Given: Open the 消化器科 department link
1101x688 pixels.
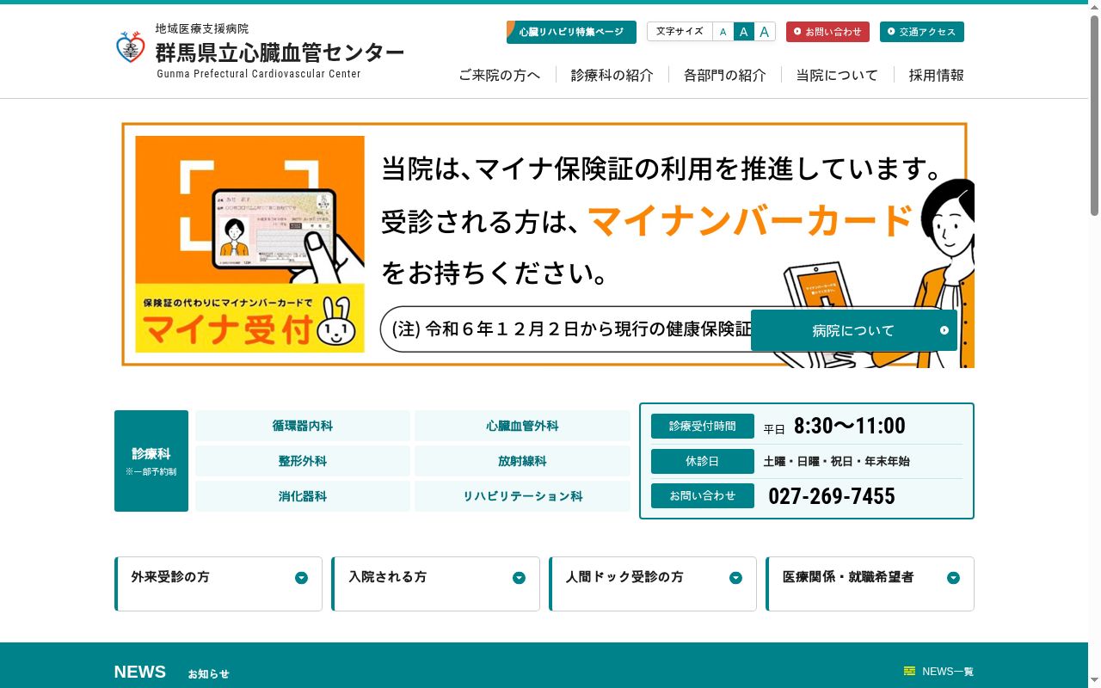Looking at the screenshot, I should [303, 496].
